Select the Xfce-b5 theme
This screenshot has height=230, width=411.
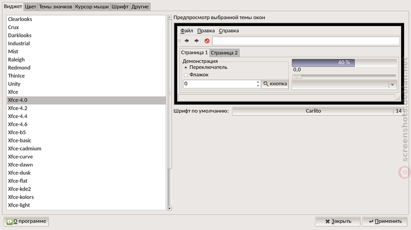tap(86, 133)
